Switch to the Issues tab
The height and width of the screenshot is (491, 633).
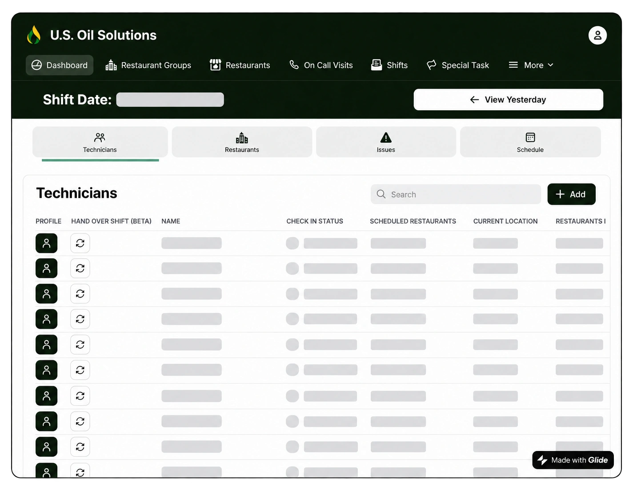click(386, 142)
